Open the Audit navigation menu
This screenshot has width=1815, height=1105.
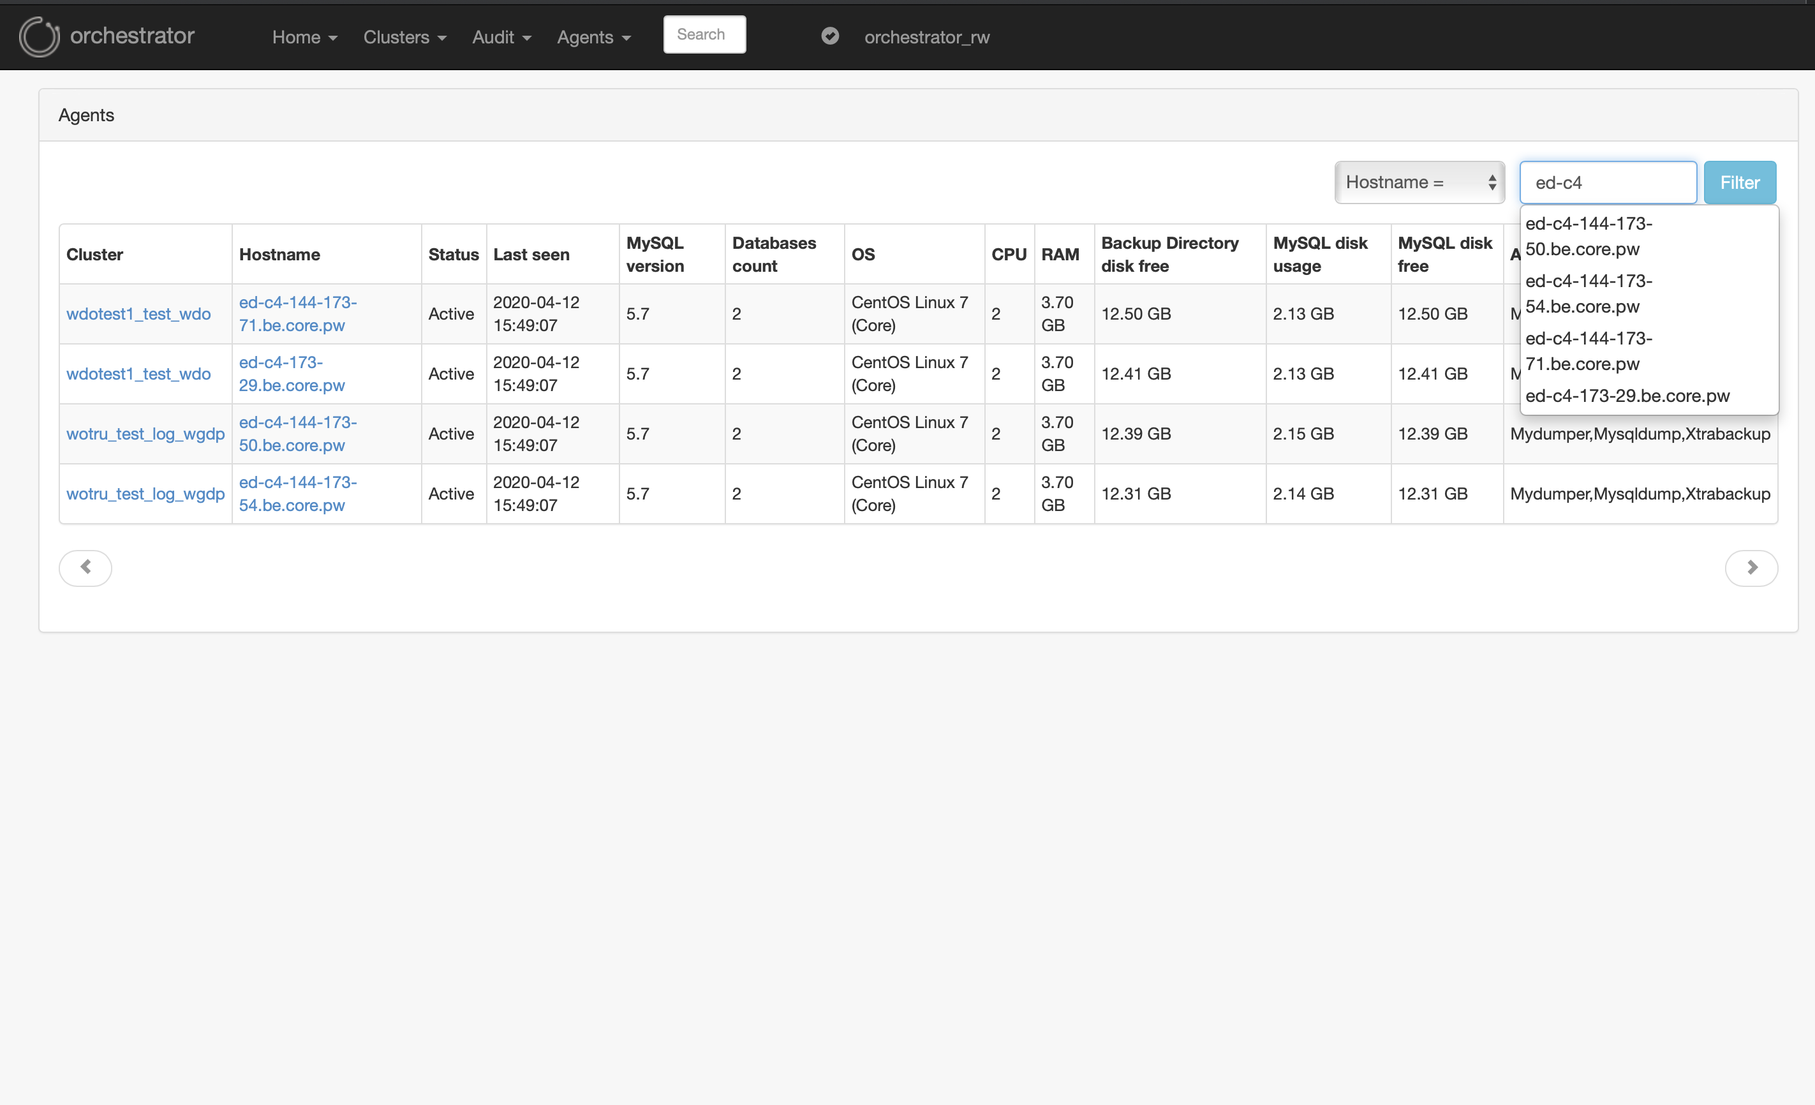(501, 37)
